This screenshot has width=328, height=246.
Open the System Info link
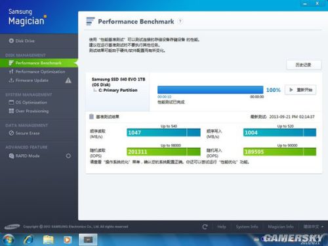pos(247,227)
